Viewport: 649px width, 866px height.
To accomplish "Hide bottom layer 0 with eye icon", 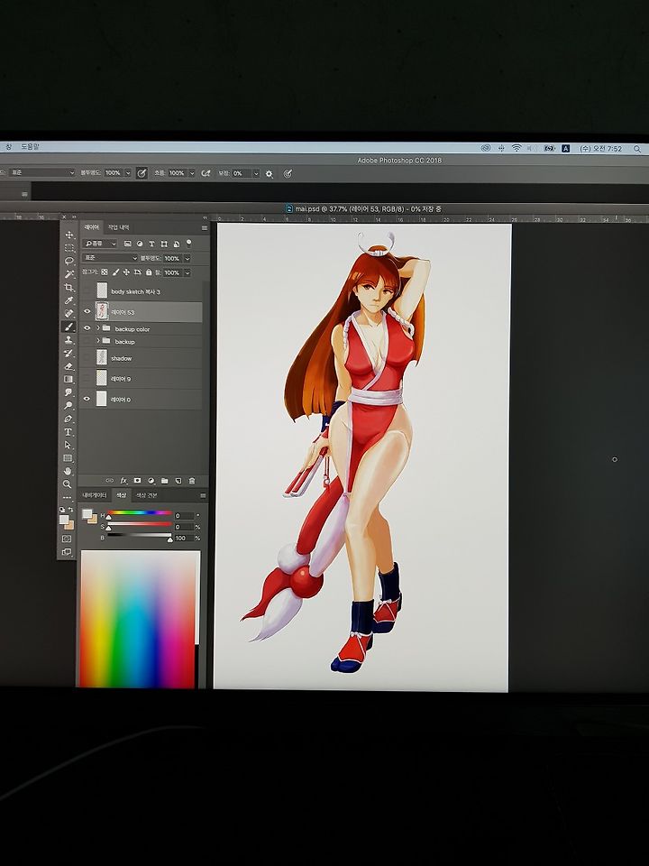I will tap(87, 399).
